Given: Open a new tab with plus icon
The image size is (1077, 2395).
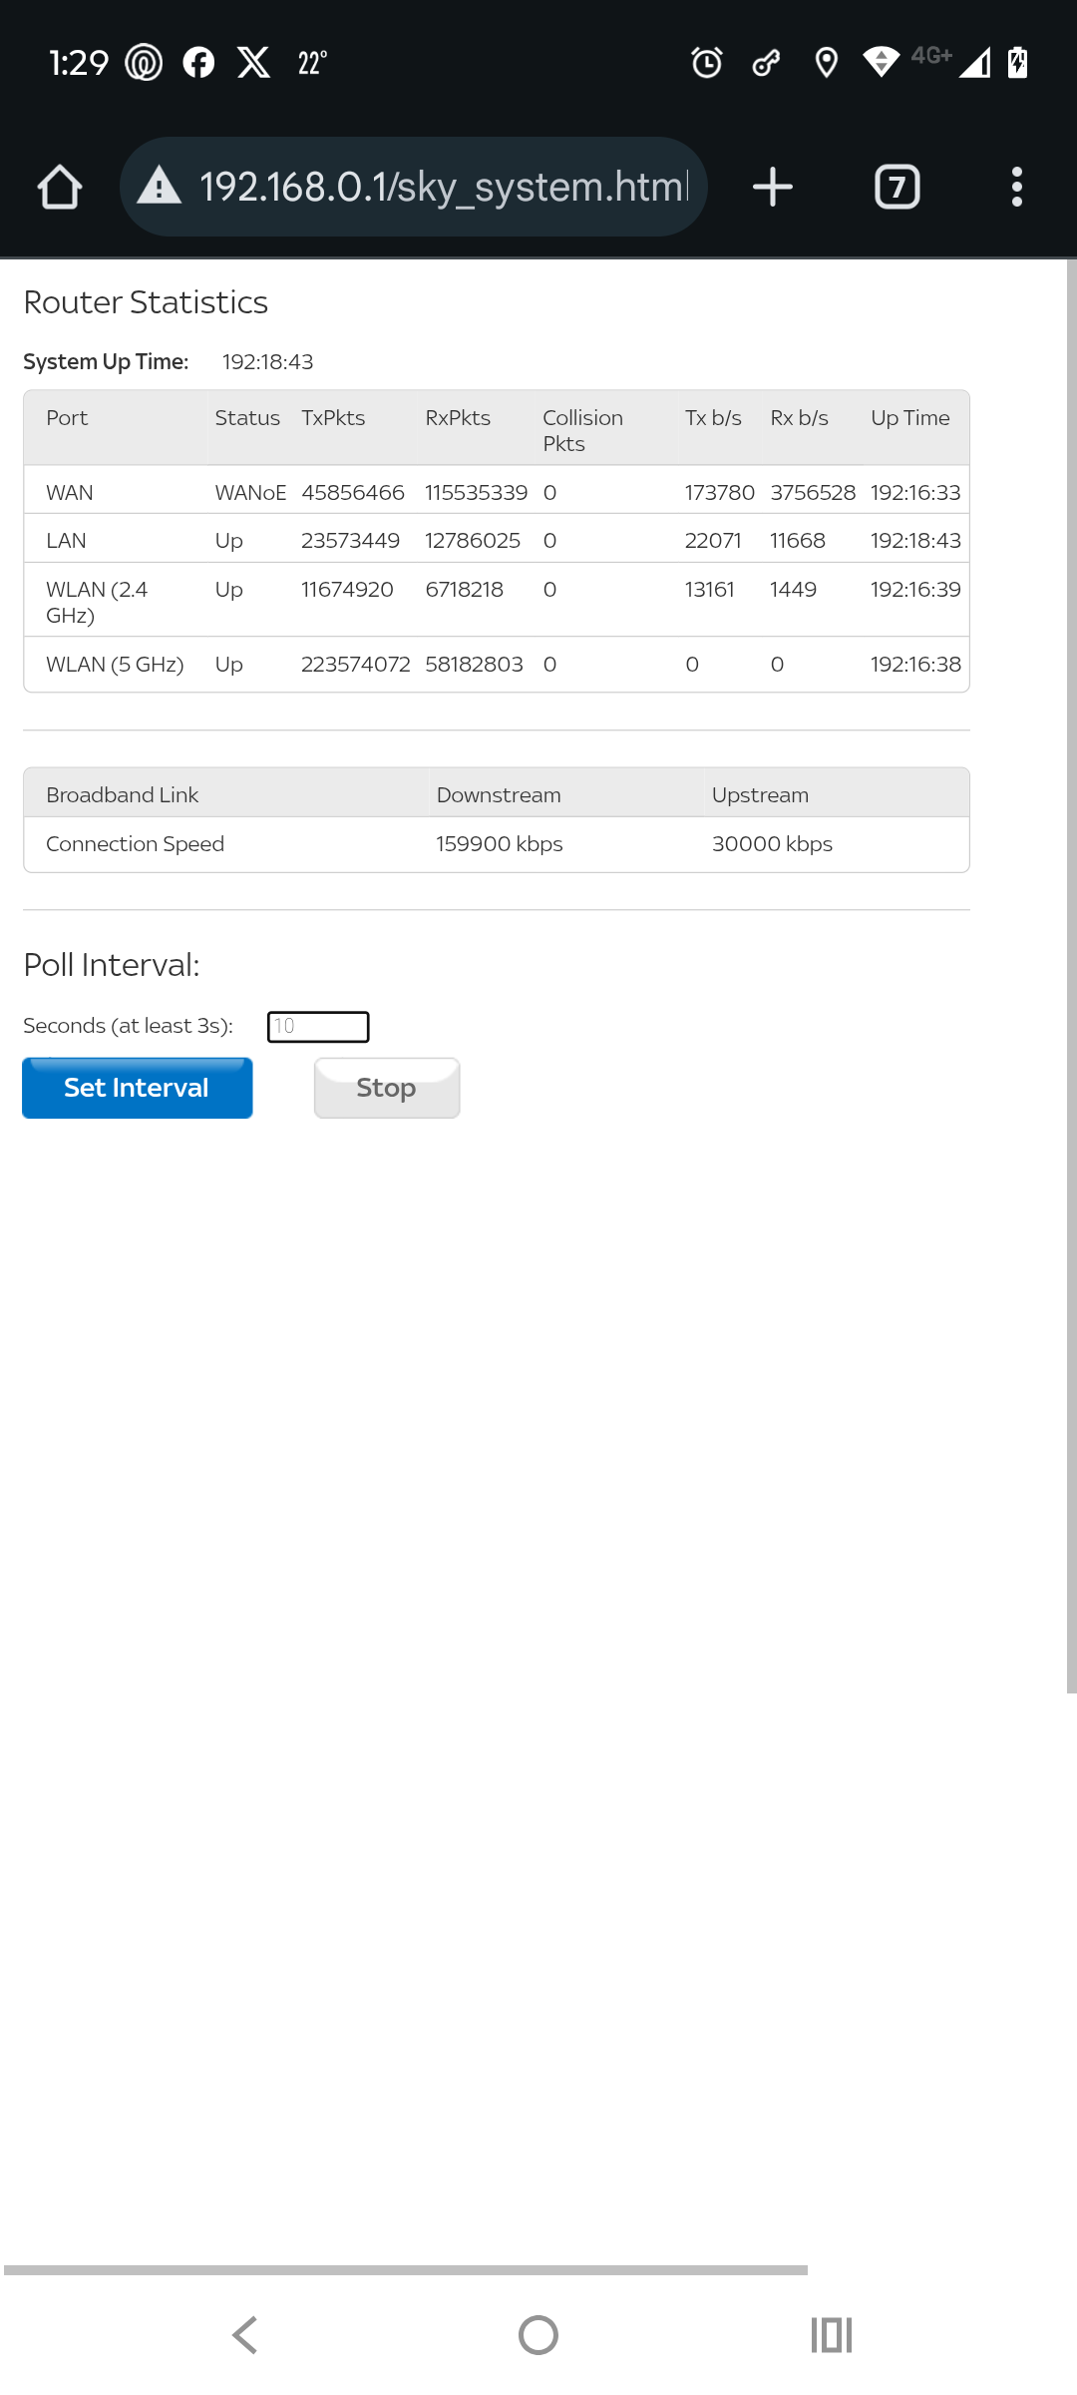Looking at the screenshot, I should (772, 187).
